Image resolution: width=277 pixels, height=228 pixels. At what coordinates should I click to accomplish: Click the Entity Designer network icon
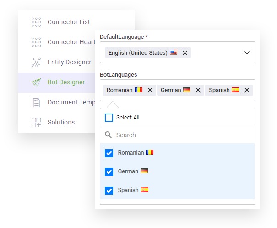coord(36,62)
